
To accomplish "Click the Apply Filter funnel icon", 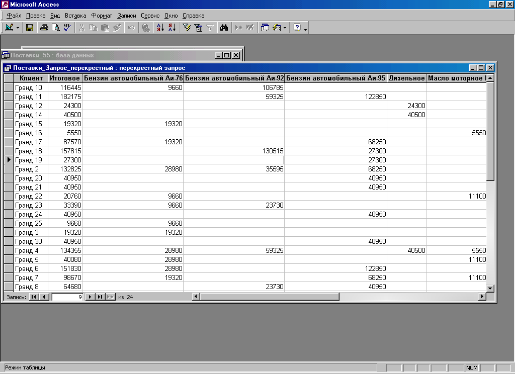I will pyautogui.click(x=210, y=28).
